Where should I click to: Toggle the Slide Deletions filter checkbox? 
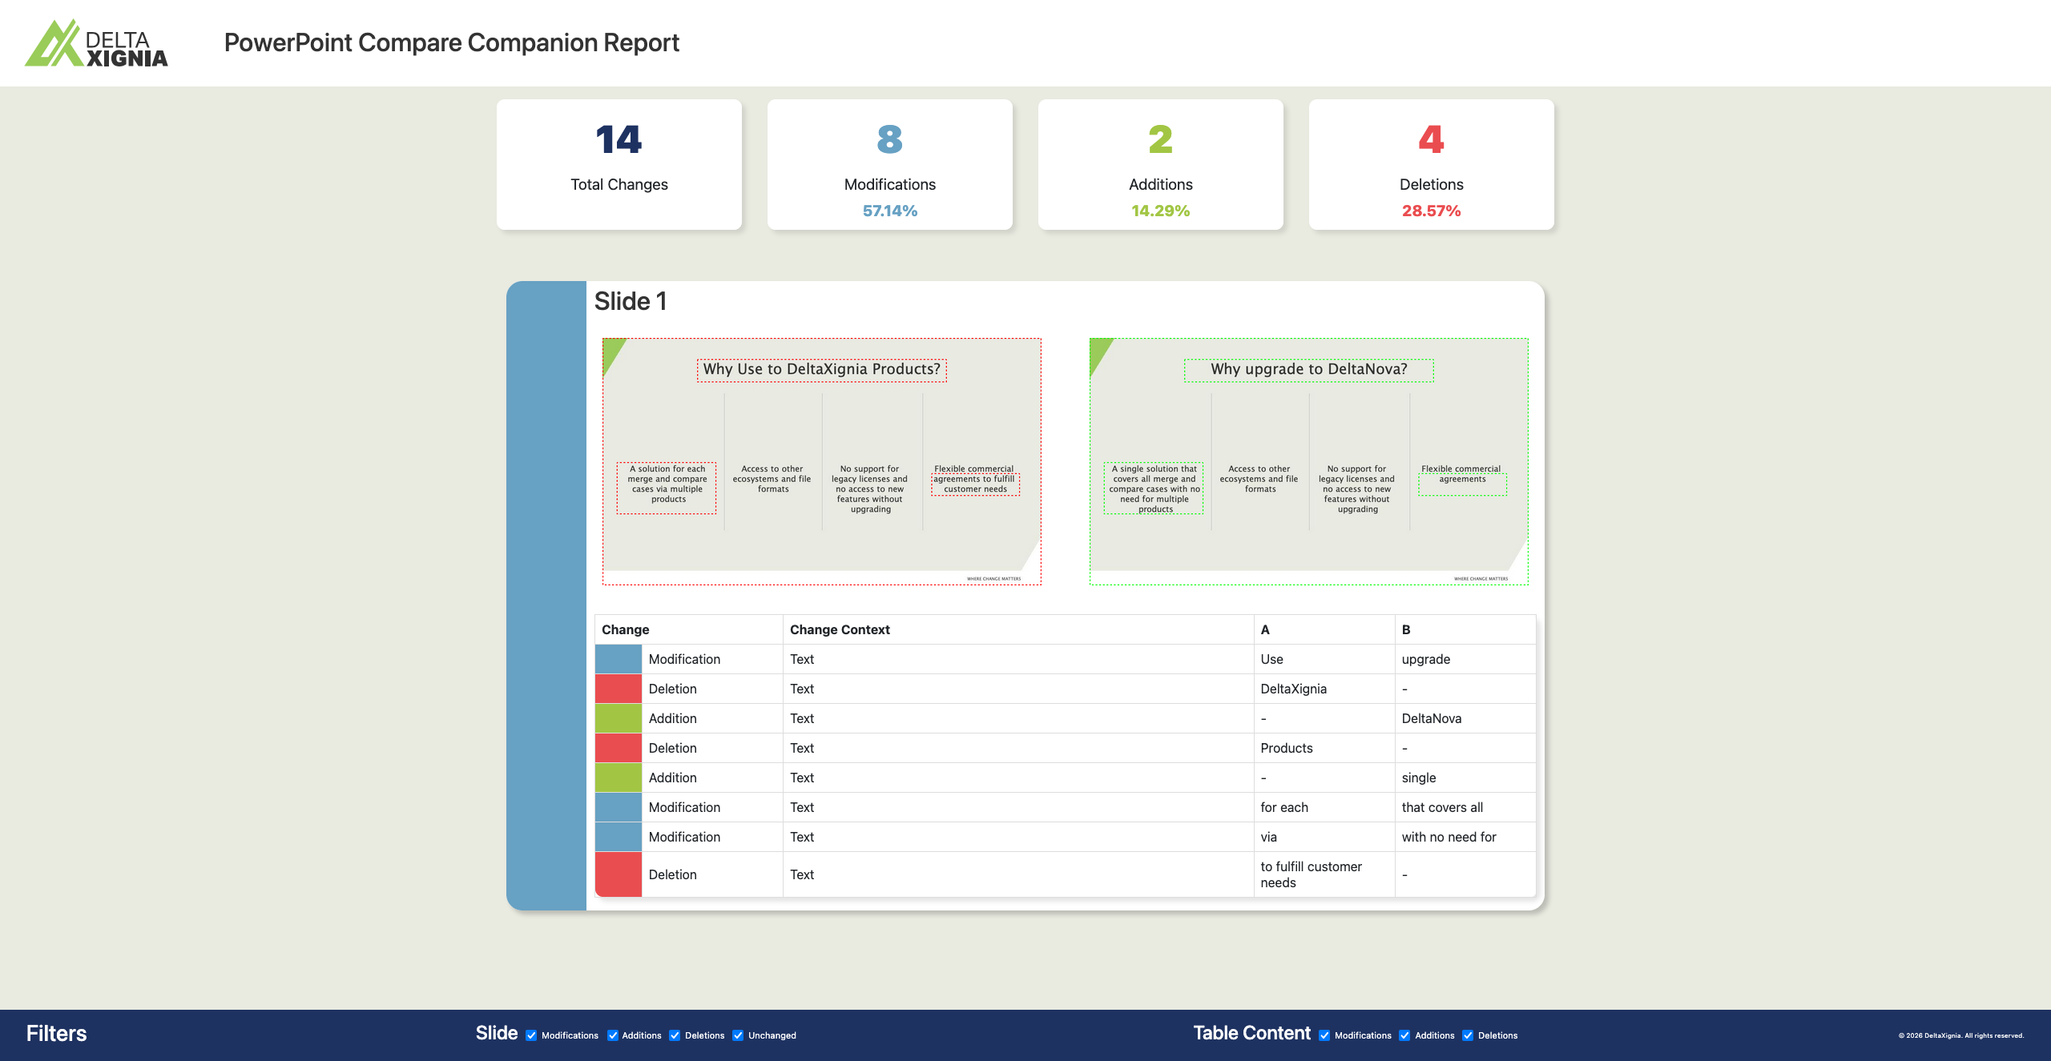click(x=675, y=1035)
